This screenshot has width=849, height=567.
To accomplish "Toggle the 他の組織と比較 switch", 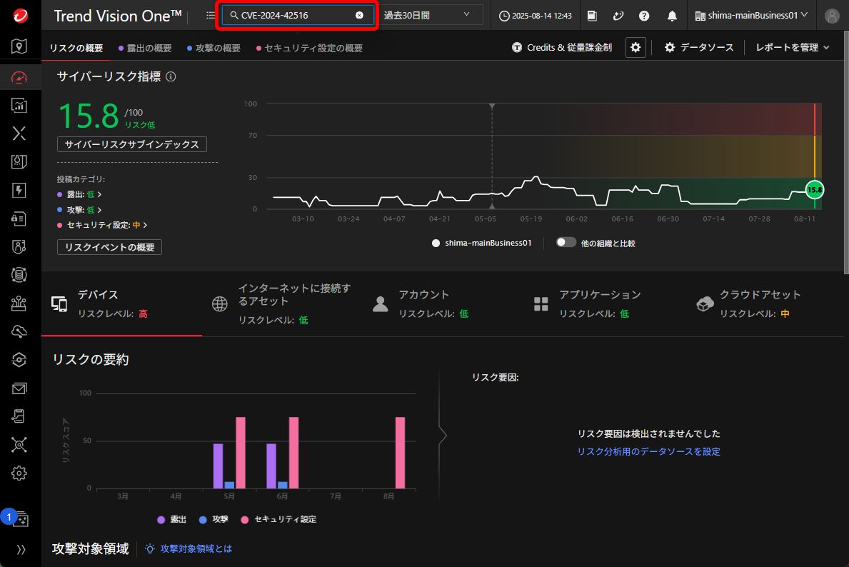I will click(x=566, y=243).
